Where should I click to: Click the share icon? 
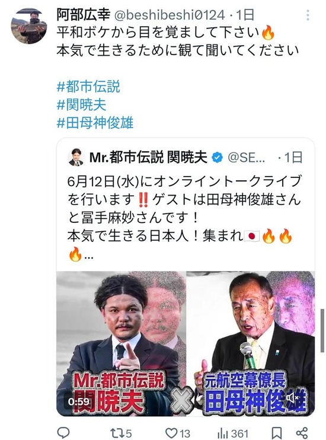(x=302, y=433)
